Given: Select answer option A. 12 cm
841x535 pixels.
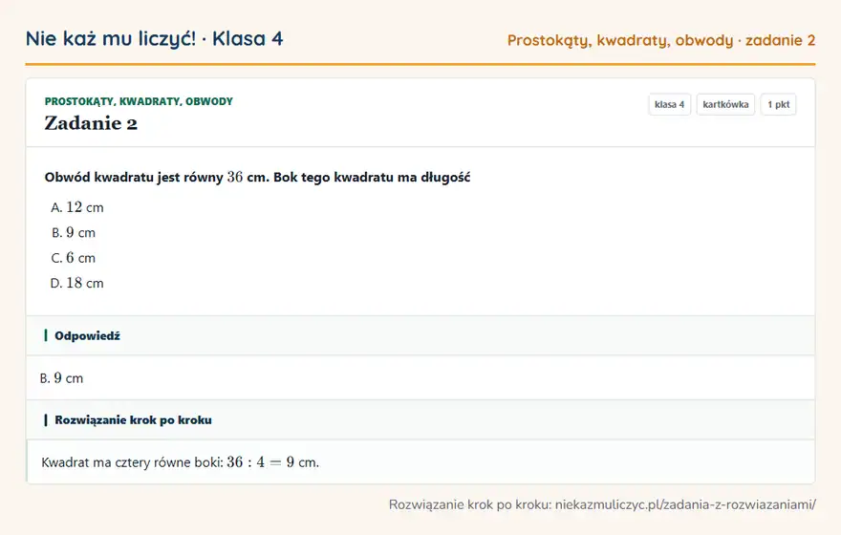Looking at the screenshot, I should [x=77, y=207].
